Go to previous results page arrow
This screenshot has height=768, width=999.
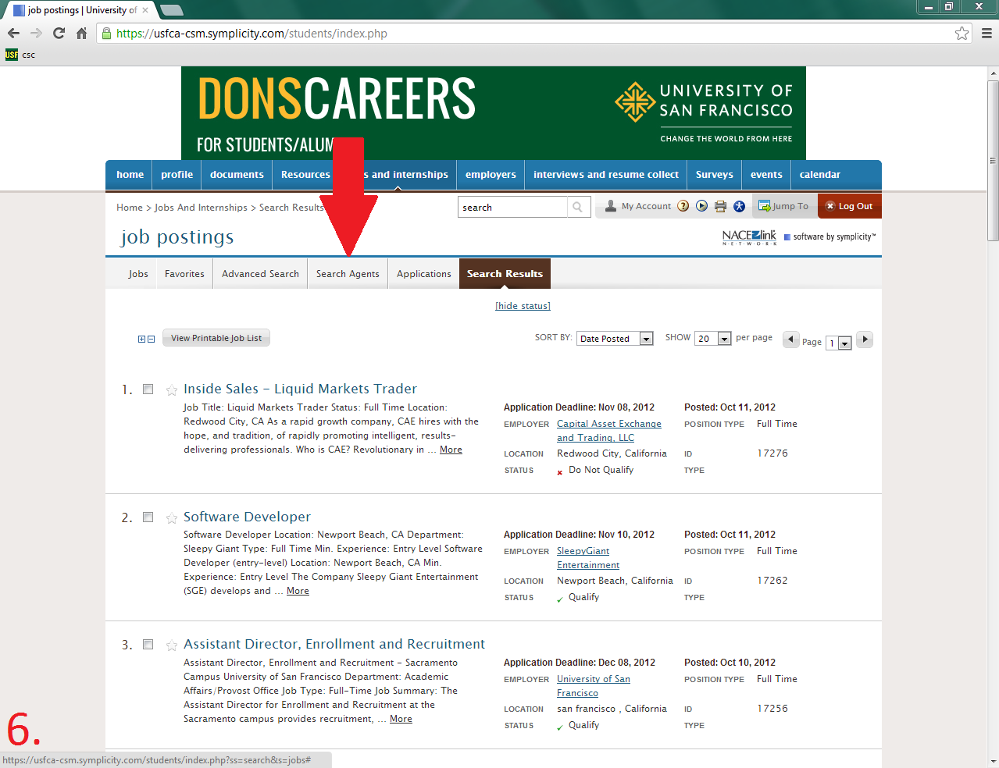(790, 340)
